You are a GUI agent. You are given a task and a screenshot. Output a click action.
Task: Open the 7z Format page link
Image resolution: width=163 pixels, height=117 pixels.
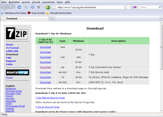(x=12, y=48)
